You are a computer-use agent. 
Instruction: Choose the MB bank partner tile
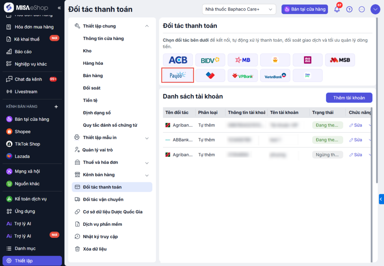click(x=243, y=60)
